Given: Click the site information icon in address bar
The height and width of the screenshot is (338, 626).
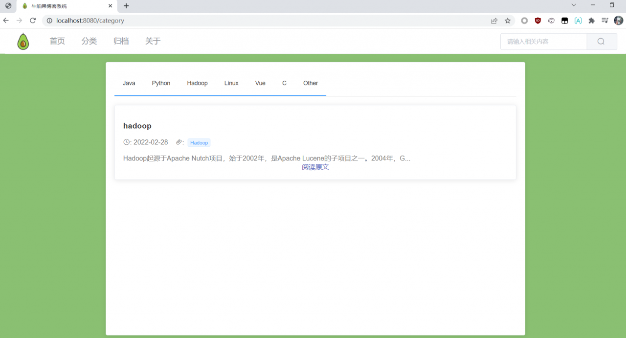Looking at the screenshot, I should tap(49, 21).
